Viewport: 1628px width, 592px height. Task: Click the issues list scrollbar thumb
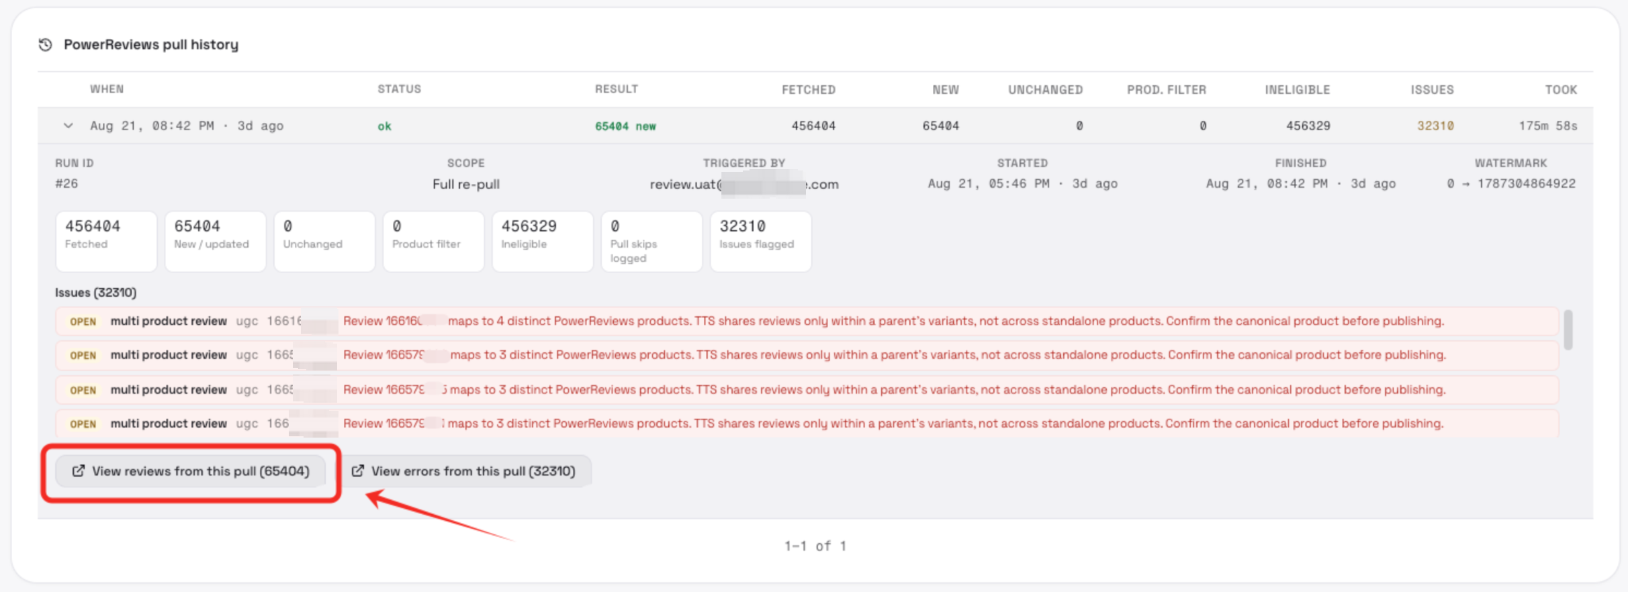click(x=1568, y=330)
